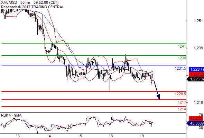Click the red 45.203 RSI value tag
The height and width of the screenshot is (138, 204).
coord(196,118)
